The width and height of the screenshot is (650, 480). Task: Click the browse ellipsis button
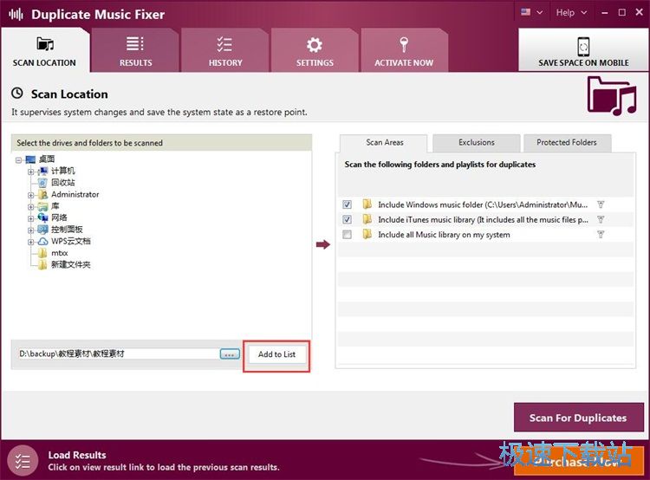pos(230,354)
